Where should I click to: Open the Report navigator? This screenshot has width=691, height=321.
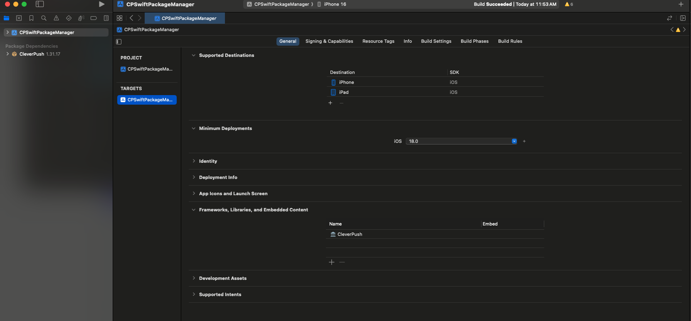pos(106,18)
